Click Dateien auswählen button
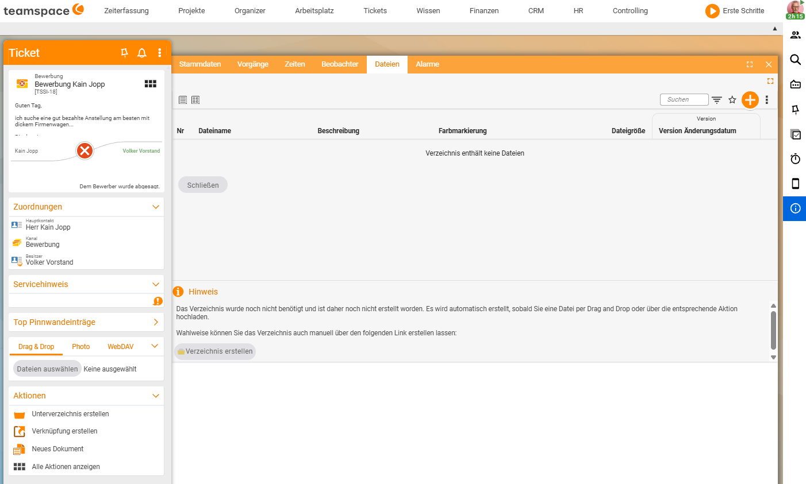Viewport: 806px width, 484px height. point(47,369)
